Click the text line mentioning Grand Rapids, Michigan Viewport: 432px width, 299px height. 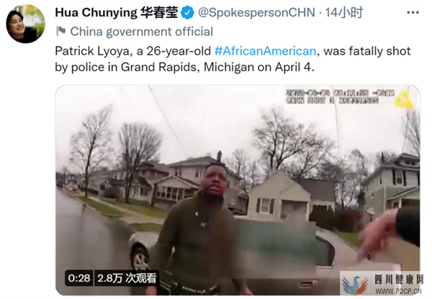[184, 67]
